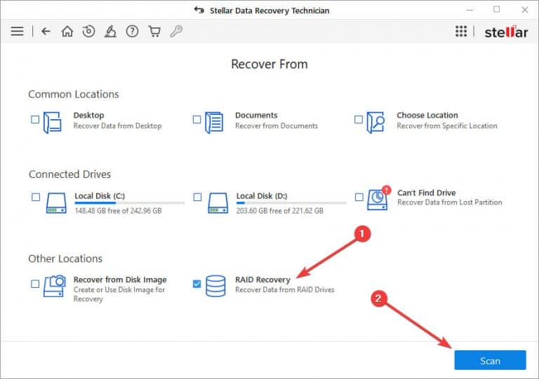
Task: Click the RAID Recovery database icon
Action: click(215, 286)
